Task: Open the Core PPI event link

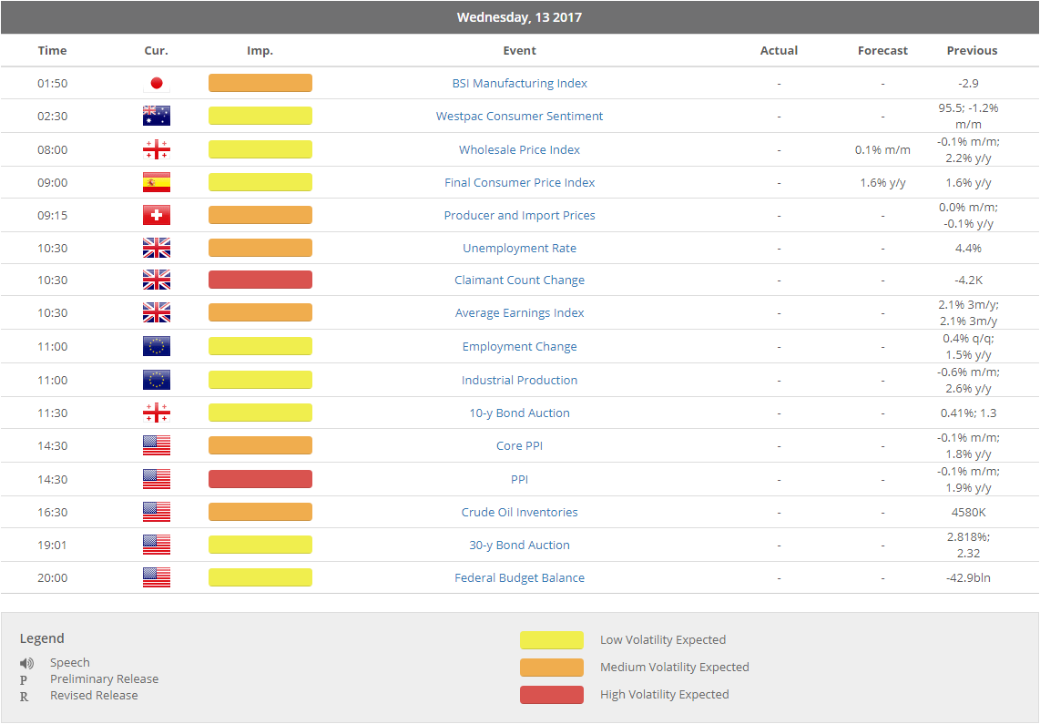Action: click(519, 446)
